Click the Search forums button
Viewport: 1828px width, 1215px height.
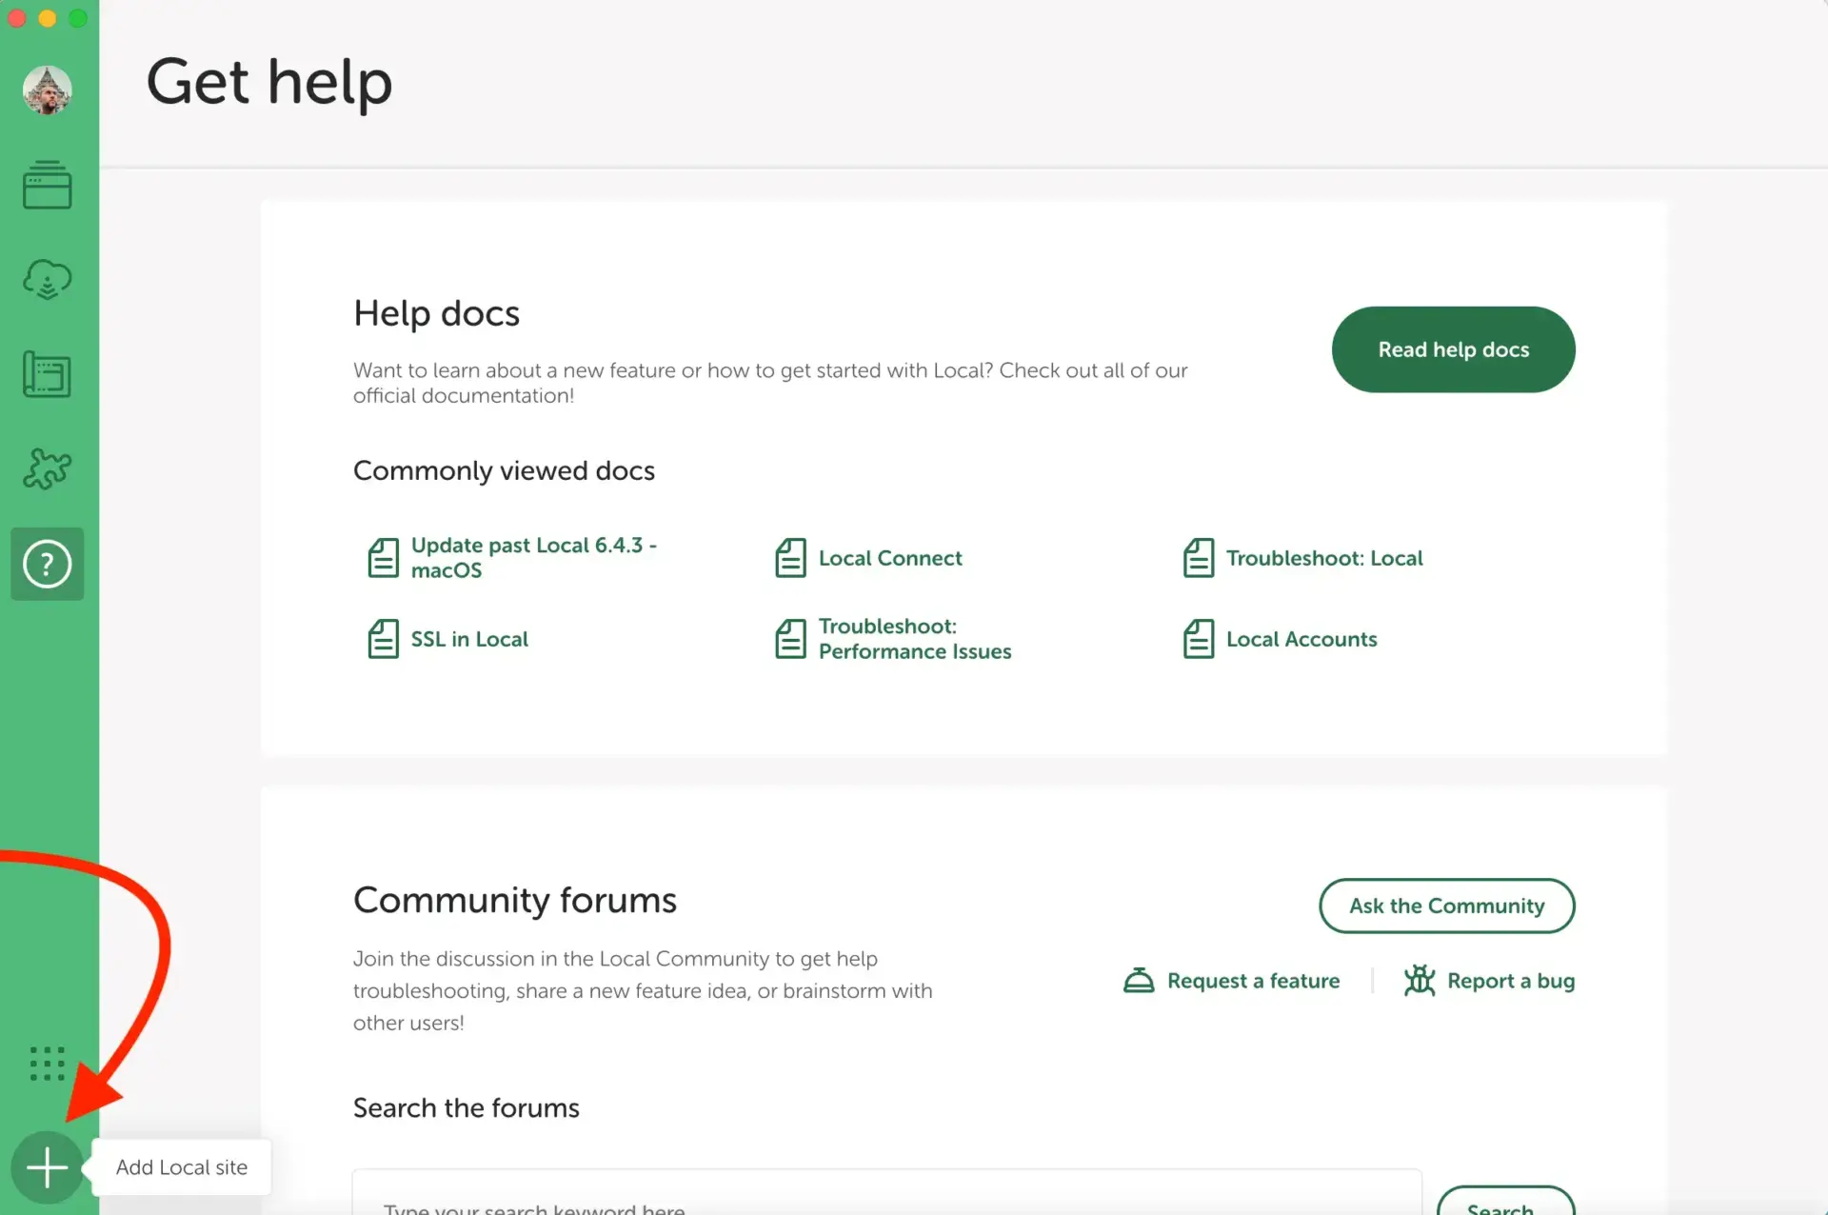coord(1504,1204)
